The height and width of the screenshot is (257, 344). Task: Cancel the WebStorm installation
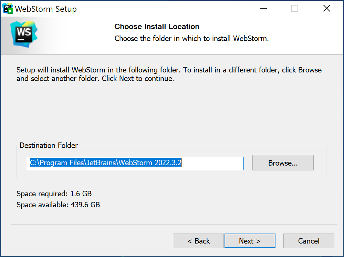(x=309, y=240)
